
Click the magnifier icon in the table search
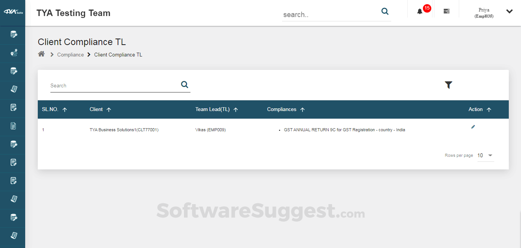pyautogui.click(x=184, y=84)
